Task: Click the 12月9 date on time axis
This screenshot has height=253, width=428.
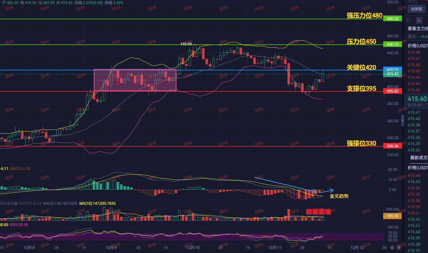Action: click(111, 248)
